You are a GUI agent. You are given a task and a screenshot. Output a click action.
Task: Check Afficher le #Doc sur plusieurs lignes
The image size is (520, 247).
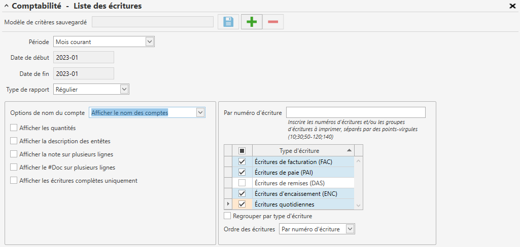pos(14,168)
